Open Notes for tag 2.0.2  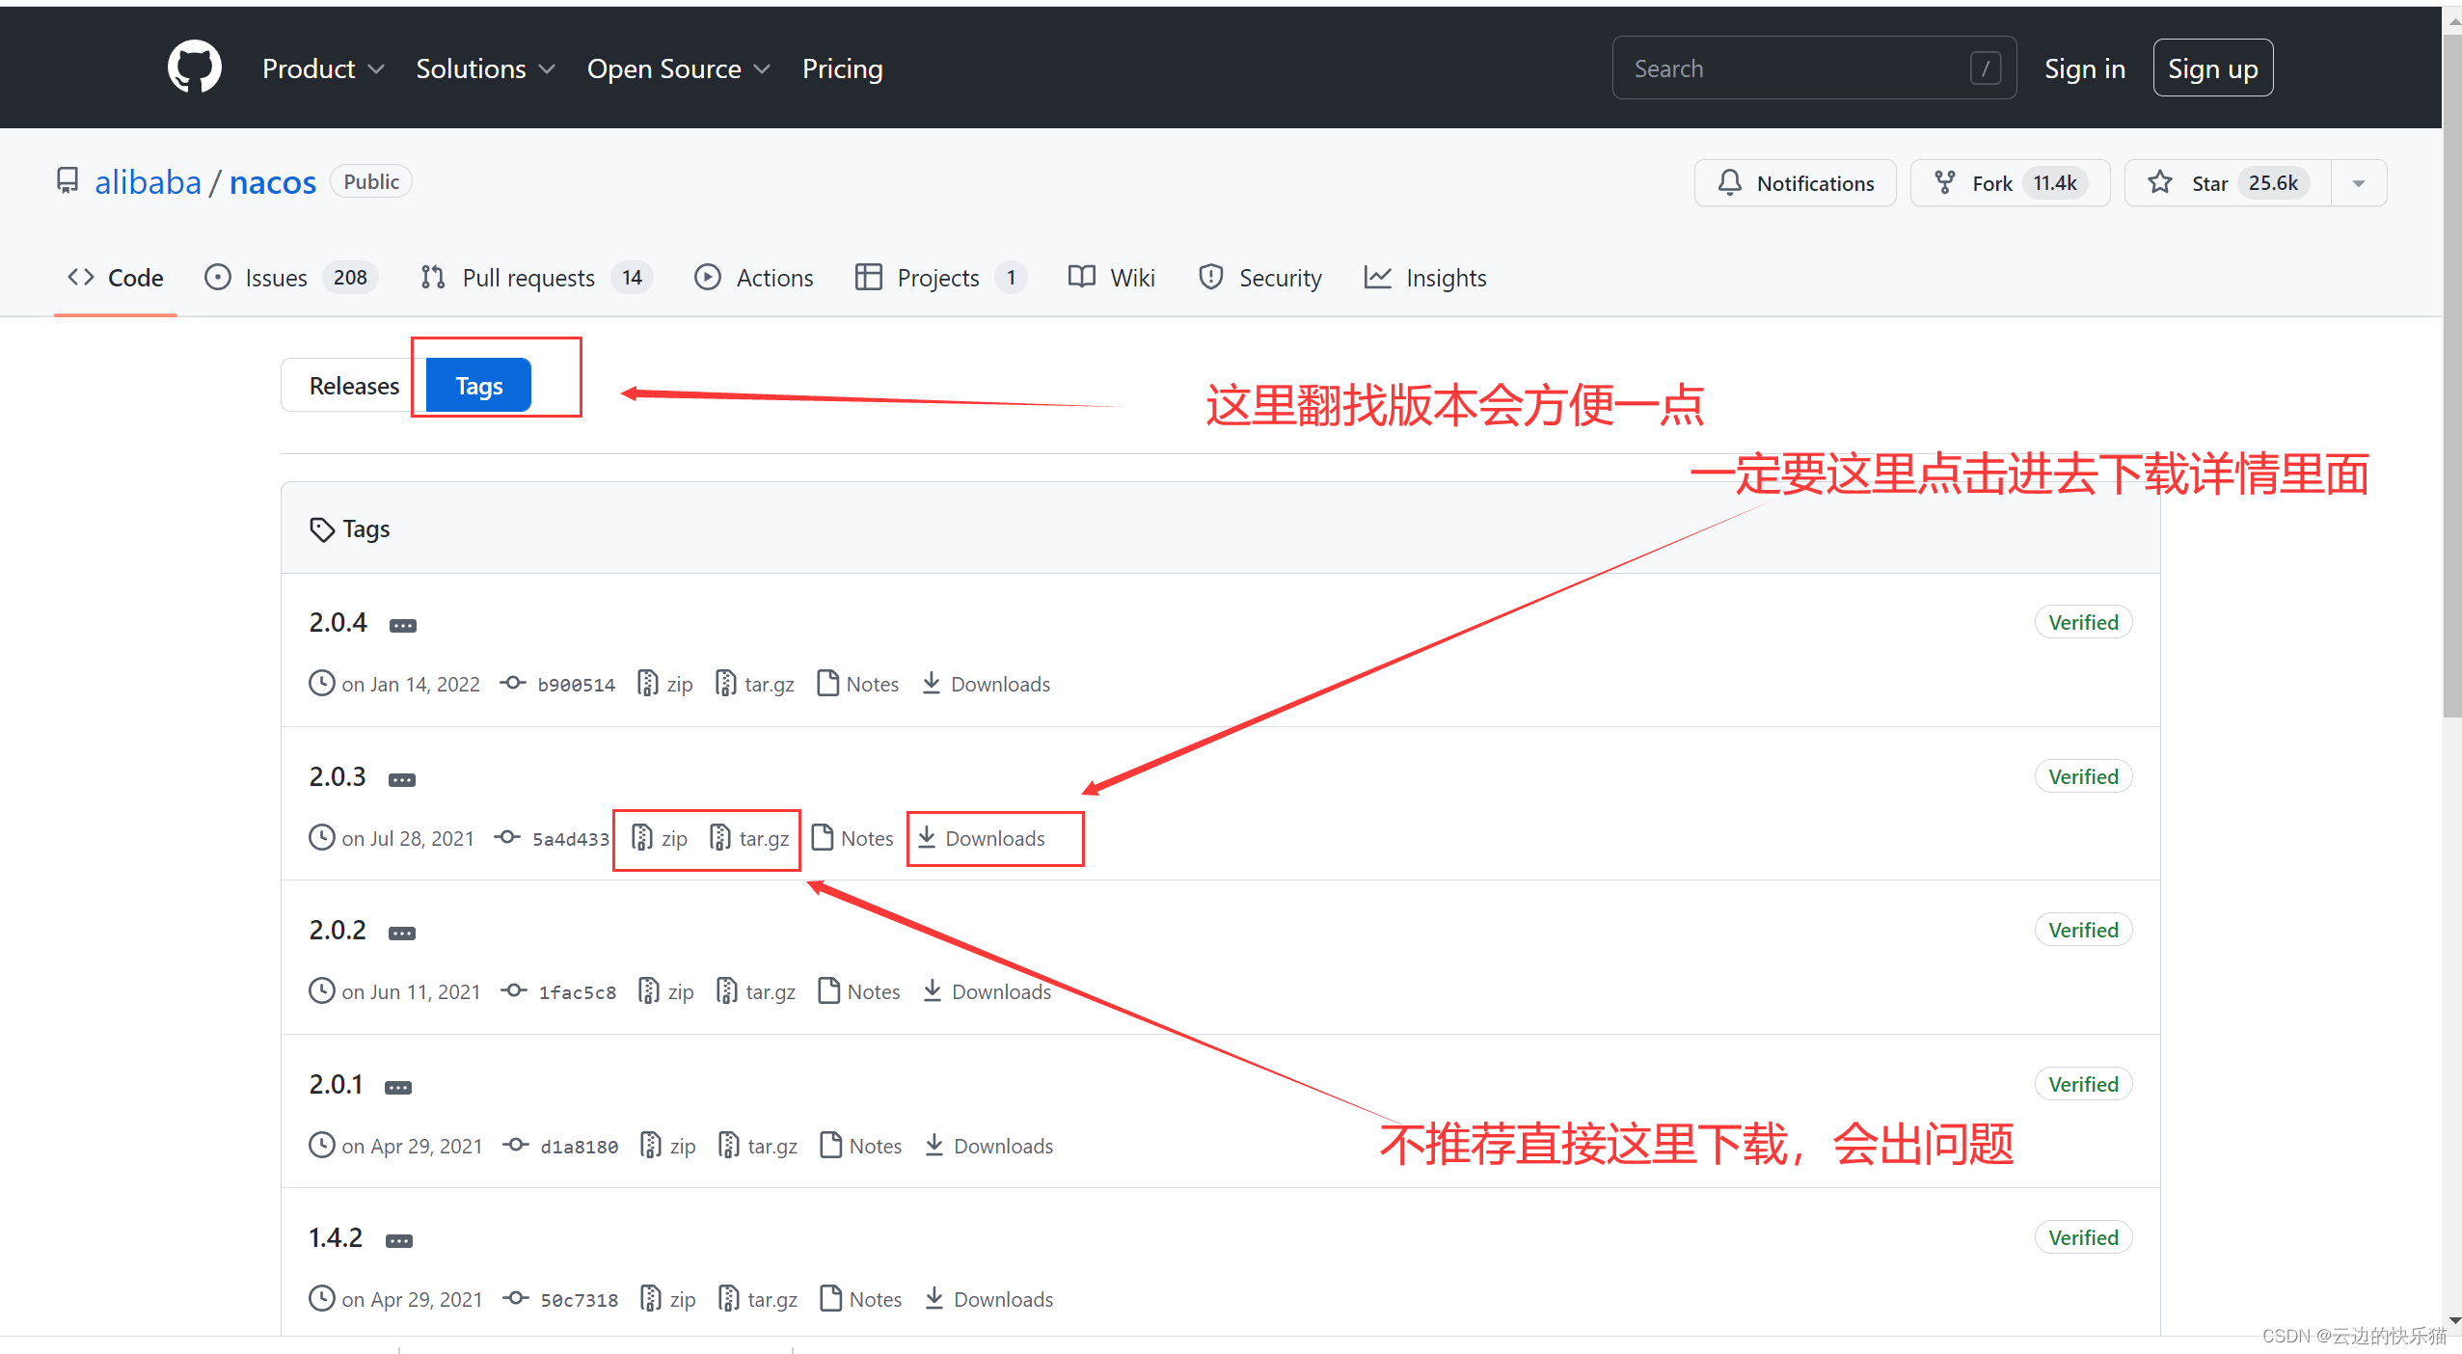pyautogui.click(x=858, y=991)
